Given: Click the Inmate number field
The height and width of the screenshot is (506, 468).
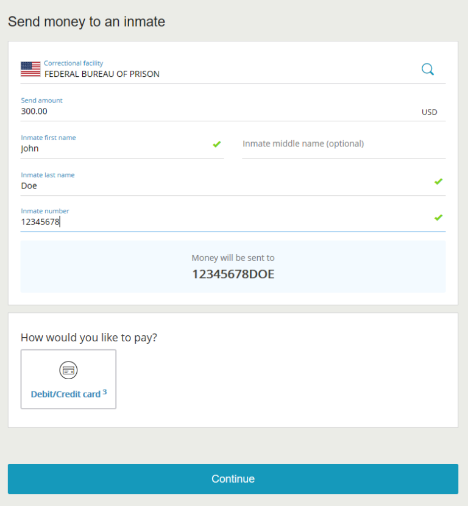Looking at the screenshot, I should click(x=233, y=218).
